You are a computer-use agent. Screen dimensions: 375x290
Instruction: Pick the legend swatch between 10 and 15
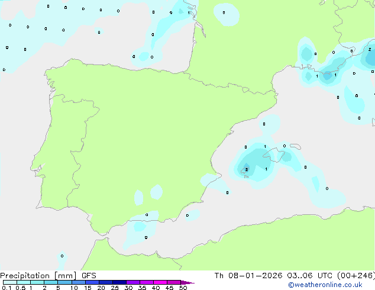(x=79, y=282)
